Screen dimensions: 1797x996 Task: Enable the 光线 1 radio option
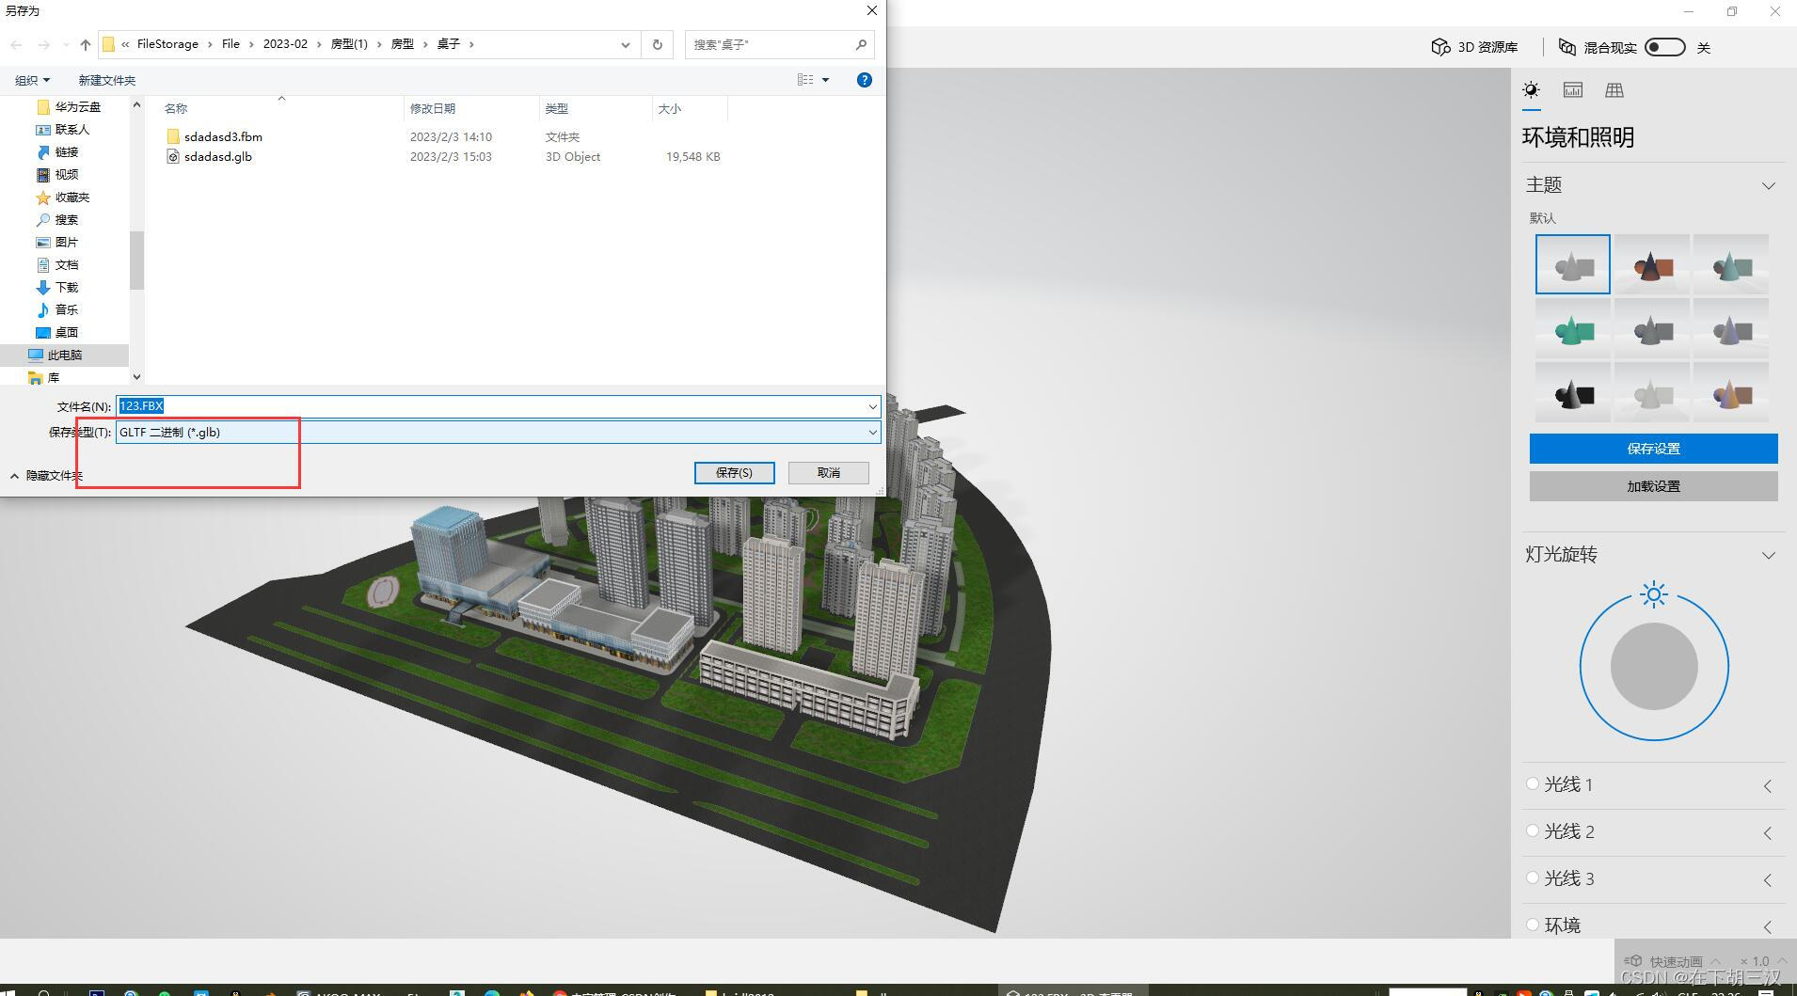(x=1533, y=783)
